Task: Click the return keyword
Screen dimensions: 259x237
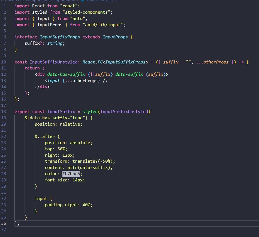Action: [32, 68]
